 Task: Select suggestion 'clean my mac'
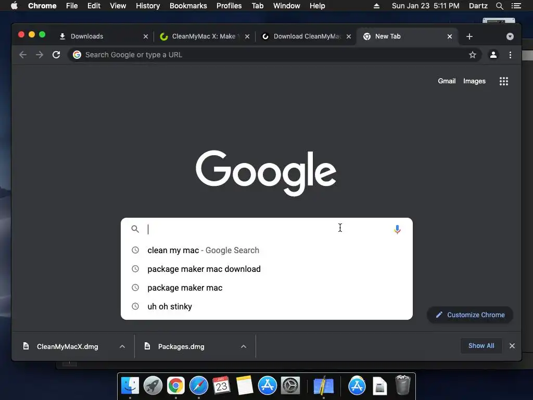tap(266, 251)
